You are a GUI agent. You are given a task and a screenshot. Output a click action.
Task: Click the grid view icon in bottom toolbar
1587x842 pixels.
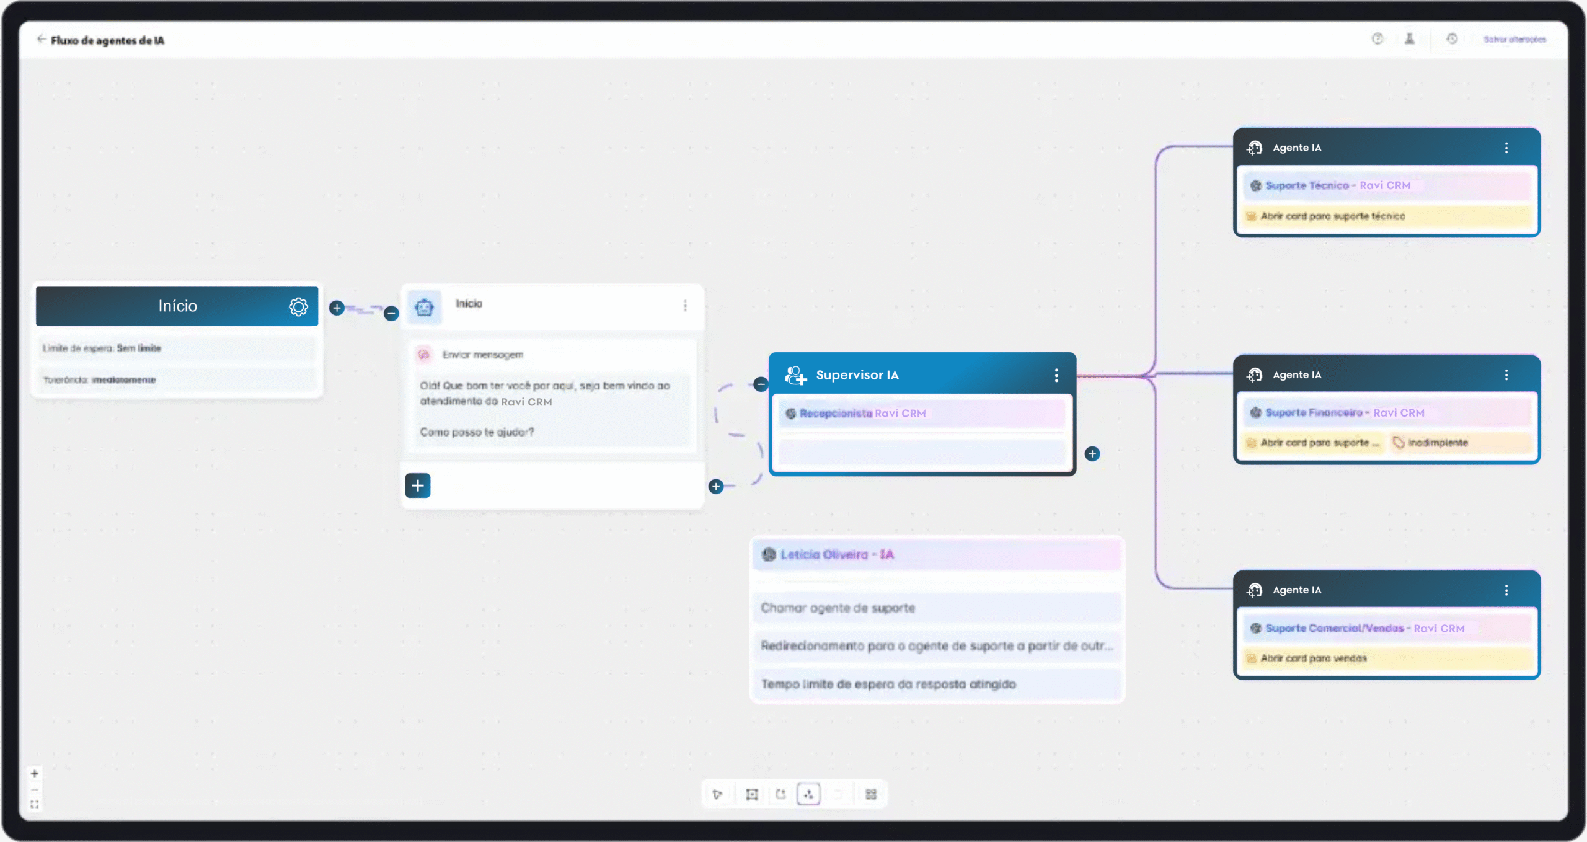point(870,794)
